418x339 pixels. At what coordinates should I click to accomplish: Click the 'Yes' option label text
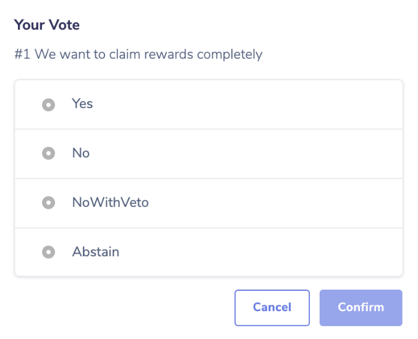(82, 104)
